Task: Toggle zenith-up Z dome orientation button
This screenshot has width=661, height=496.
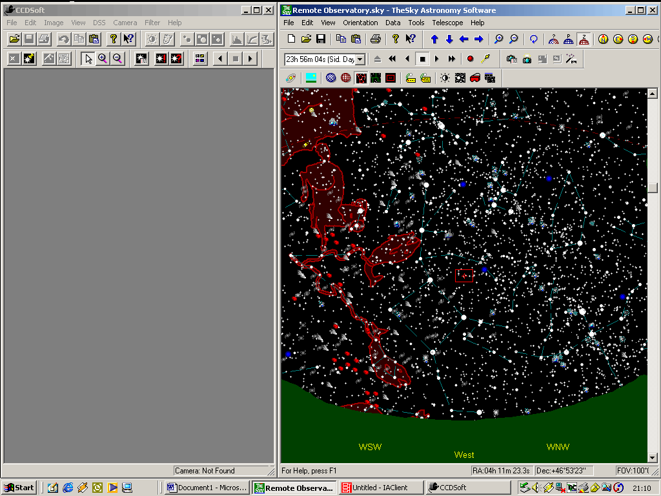Action: click(584, 39)
